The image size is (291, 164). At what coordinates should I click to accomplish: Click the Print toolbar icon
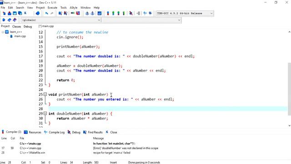tap(38, 13)
